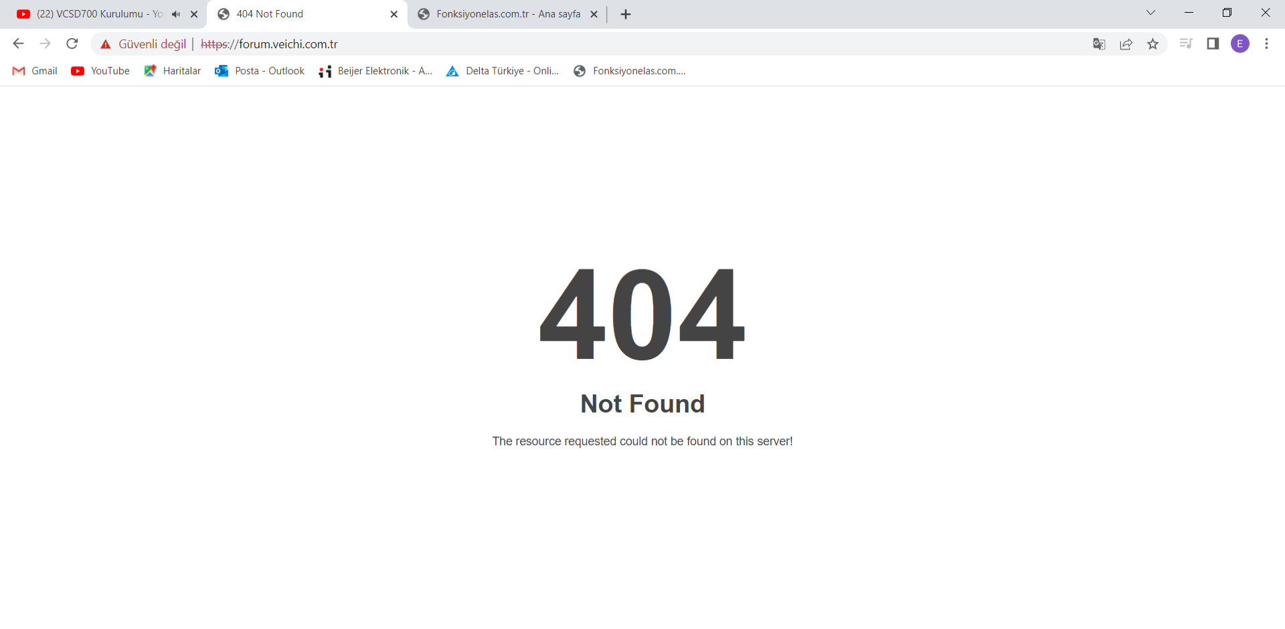Screen dimensions: 1285x629
Task: Open a new tab with the plus button
Action: click(x=626, y=14)
